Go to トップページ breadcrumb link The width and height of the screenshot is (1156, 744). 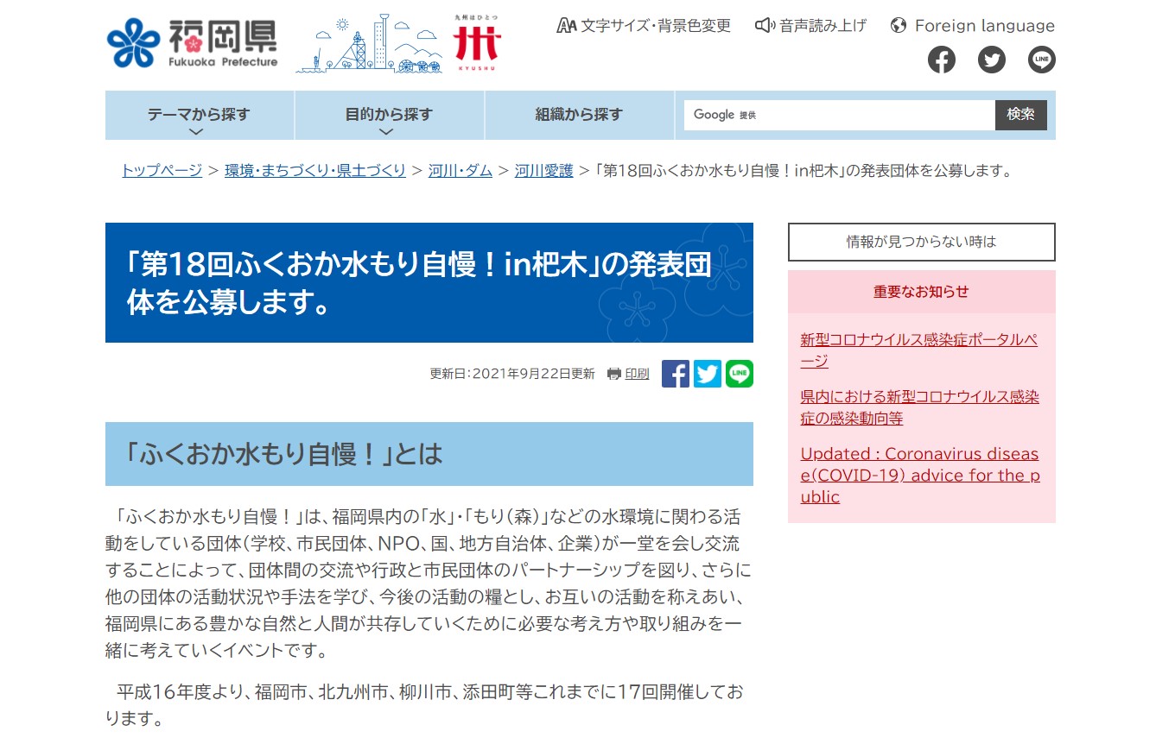162,171
